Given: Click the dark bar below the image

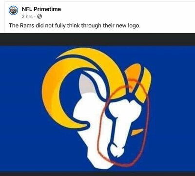Looking at the screenshot, I should coord(97,174).
